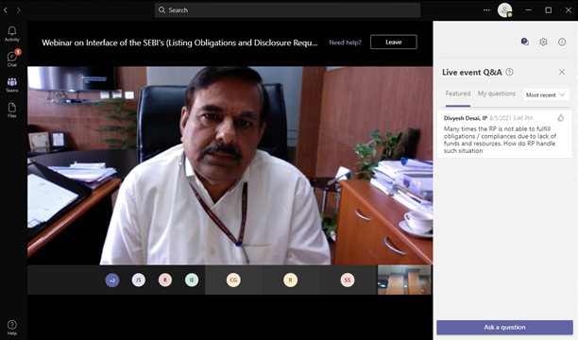Image resolution: width=578 pixels, height=340 pixels.
Task: Select the CG participant avatar
Action: pyautogui.click(x=233, y=280)
